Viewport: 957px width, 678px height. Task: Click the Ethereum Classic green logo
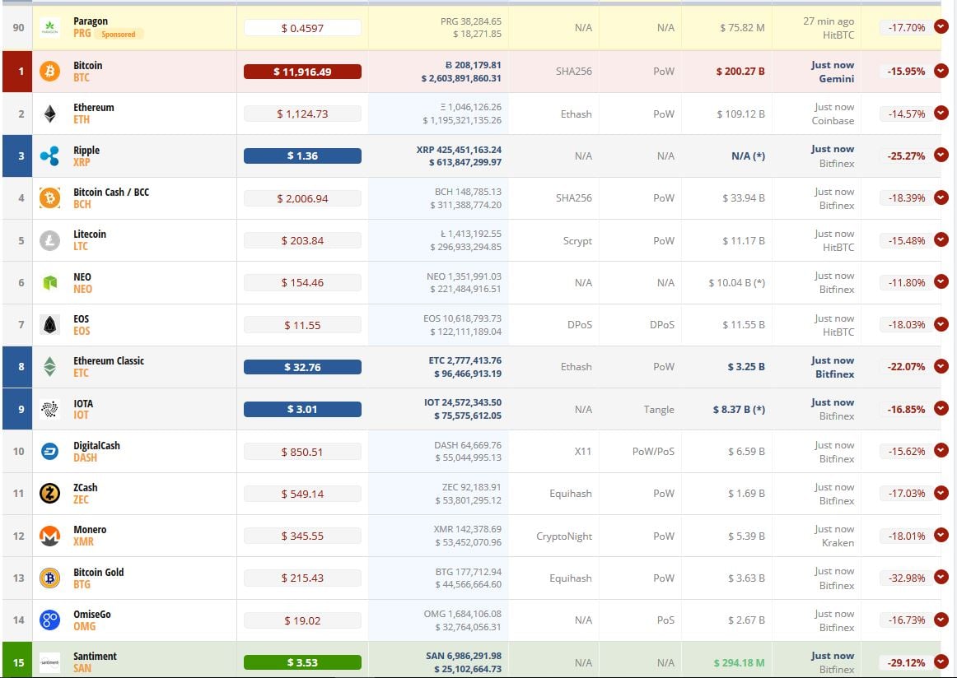(49, 366)
